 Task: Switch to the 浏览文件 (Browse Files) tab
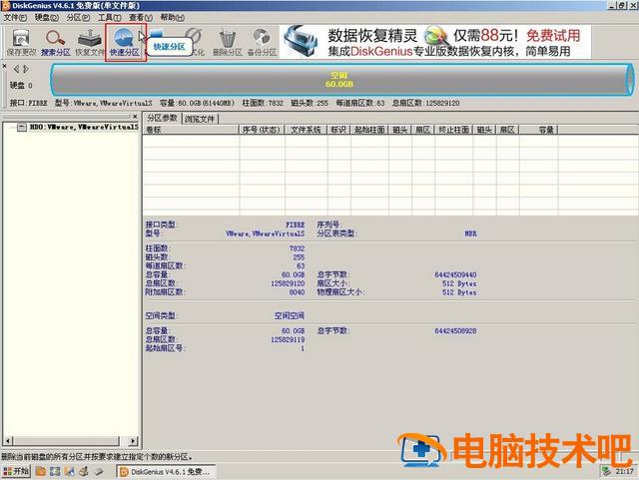coord(200,118)
